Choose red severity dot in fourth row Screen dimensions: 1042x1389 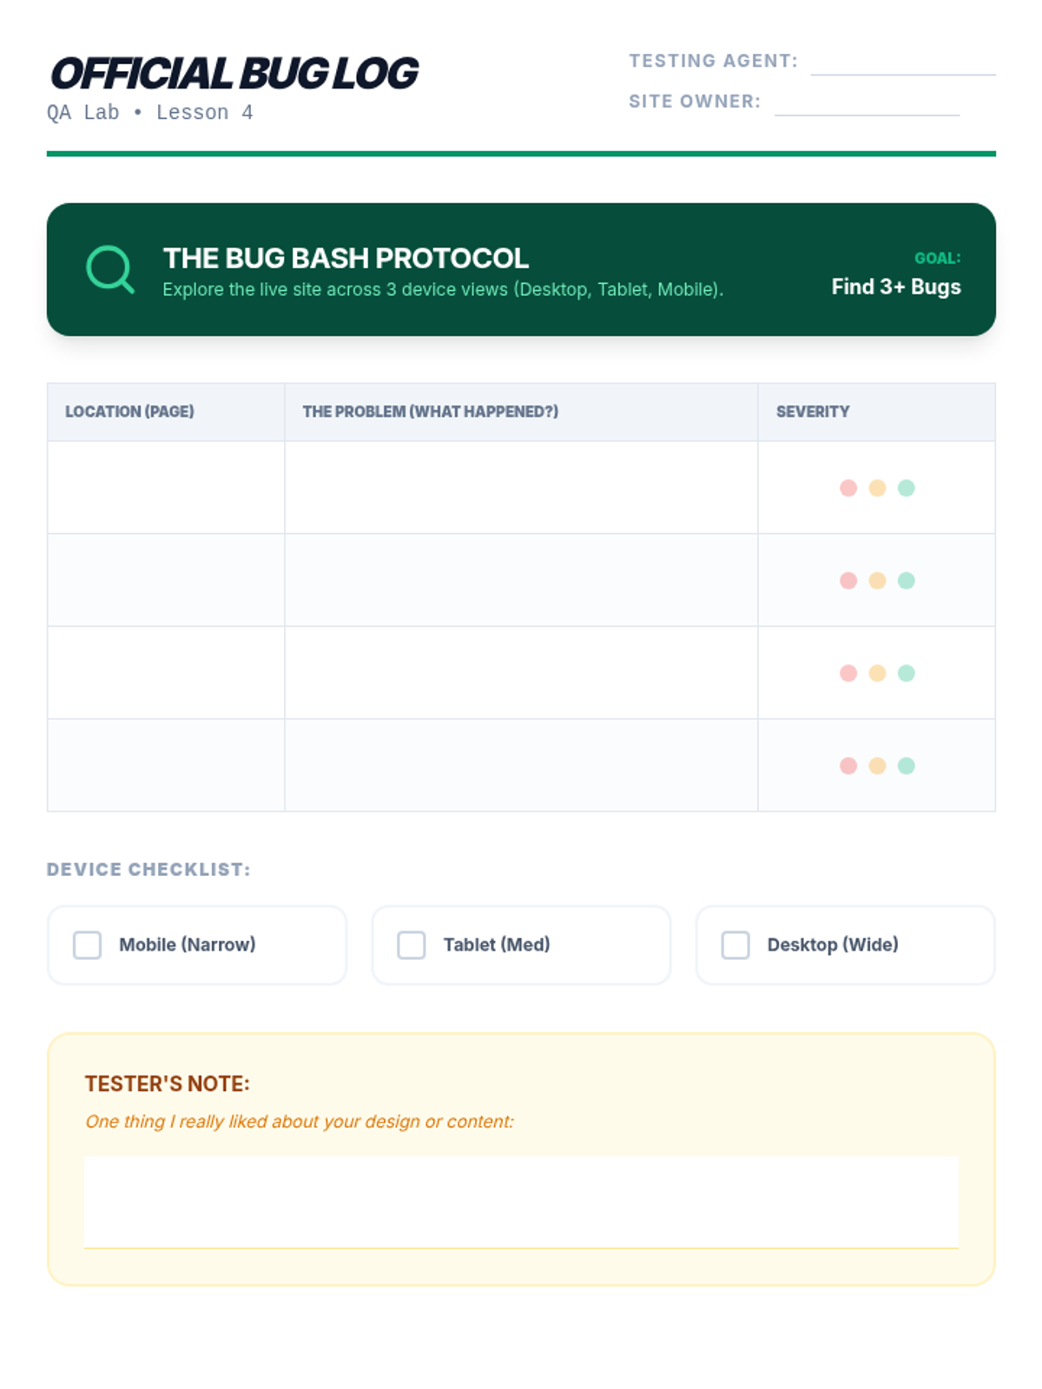point(848,766)
